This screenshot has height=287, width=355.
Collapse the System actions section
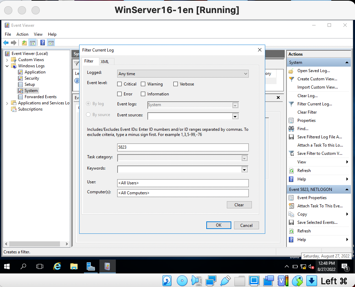tap(347, 62)
